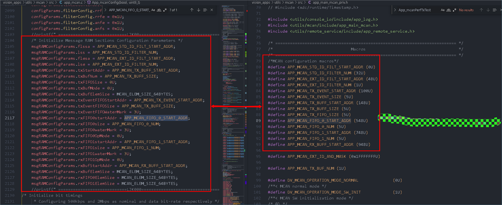Close the left pane find widget

click(212, 10)
